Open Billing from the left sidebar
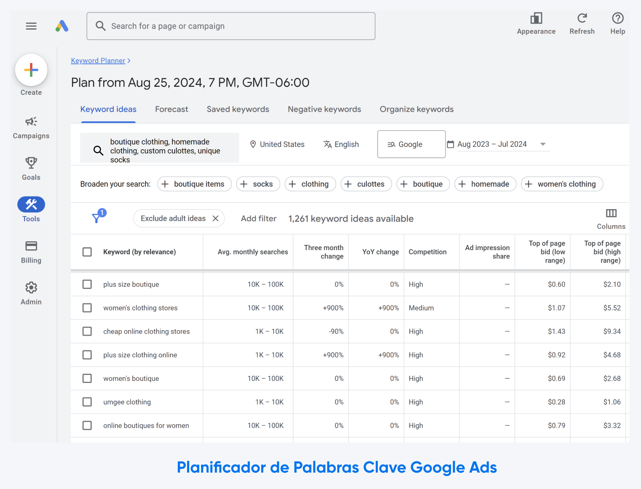Screen dimensions: 641x489 (31, 246)
